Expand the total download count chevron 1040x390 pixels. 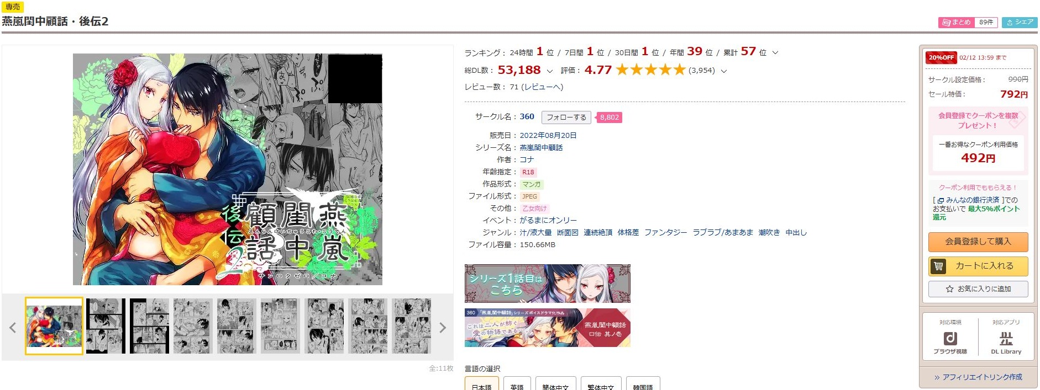549,71
